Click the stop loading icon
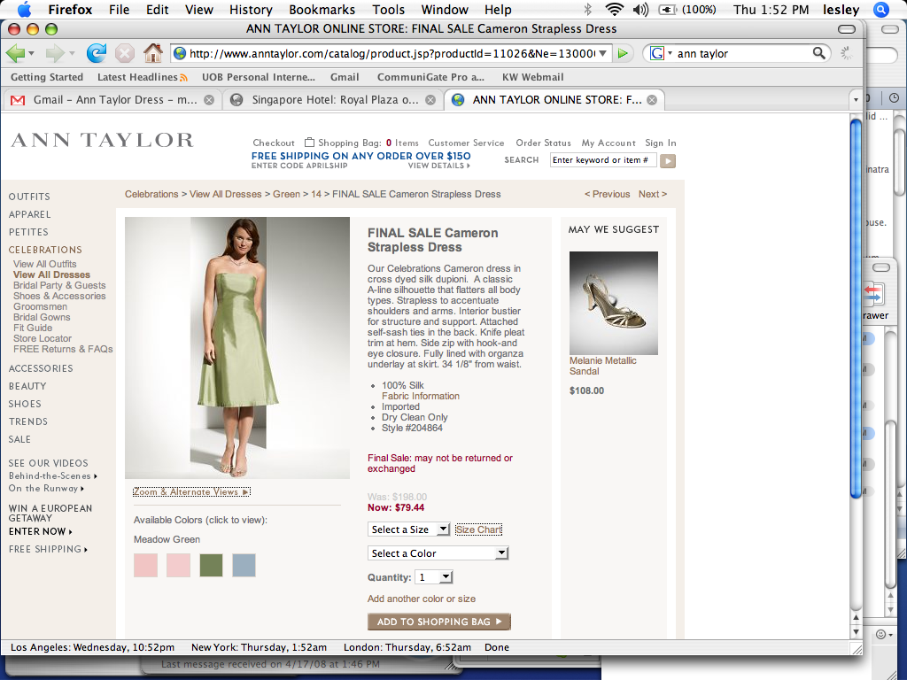Screen dimensions: 907x680 pos(124,53)
